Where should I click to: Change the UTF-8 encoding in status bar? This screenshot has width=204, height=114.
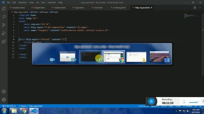pyautogui.click(x=164, y=106)
